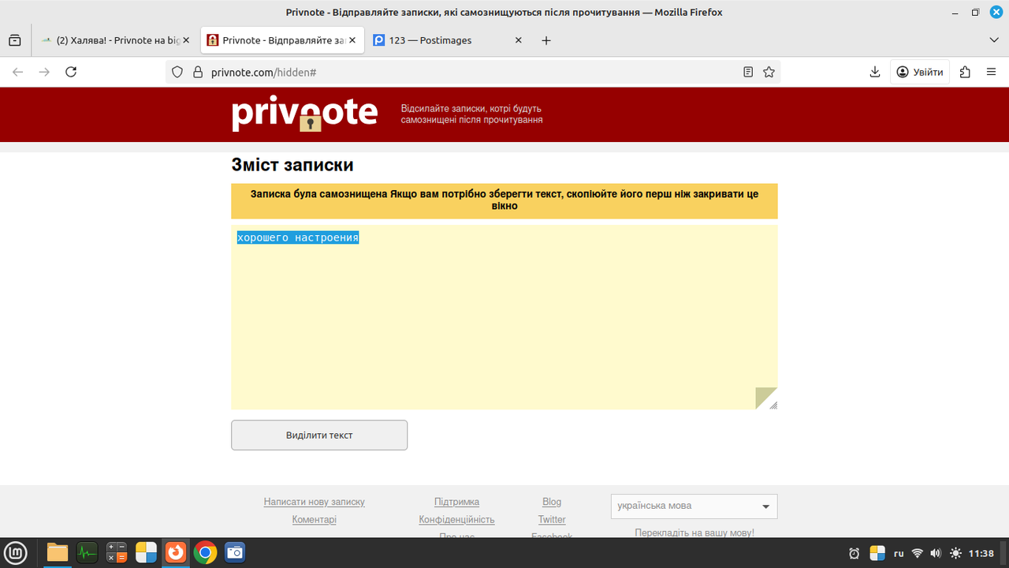Open Wi-Fi network tray icon

(918, 553)
